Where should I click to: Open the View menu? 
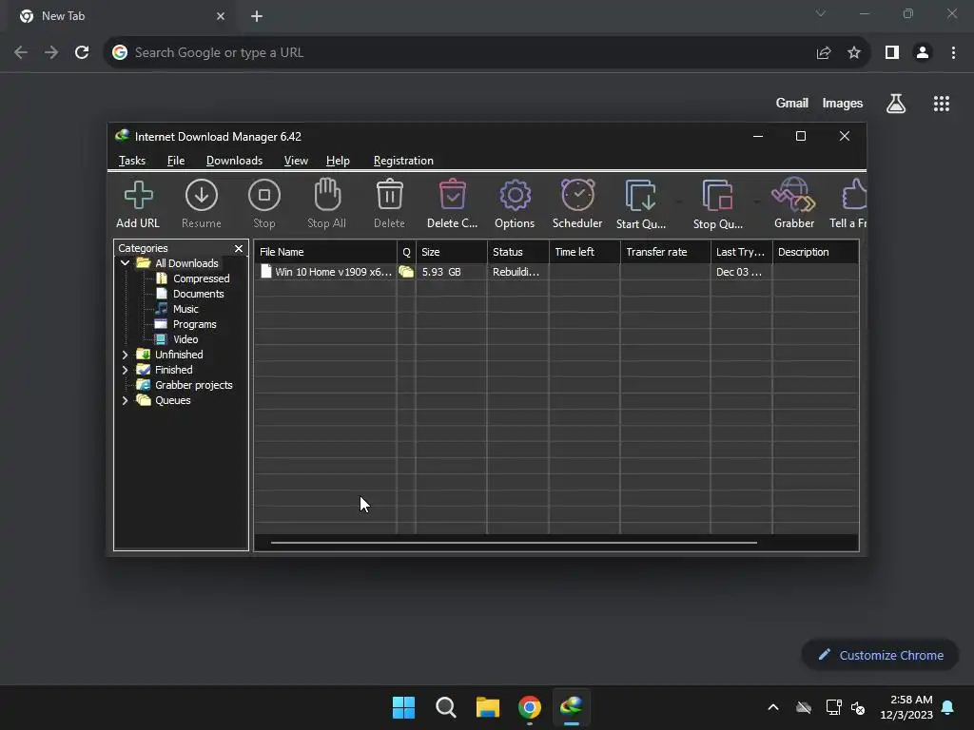296,161
